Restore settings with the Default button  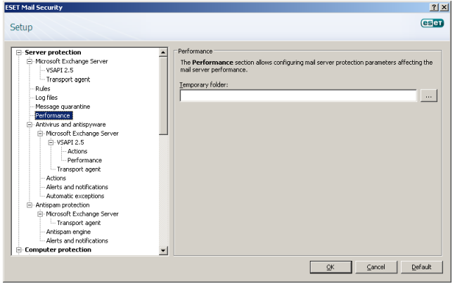click(421, 267)
